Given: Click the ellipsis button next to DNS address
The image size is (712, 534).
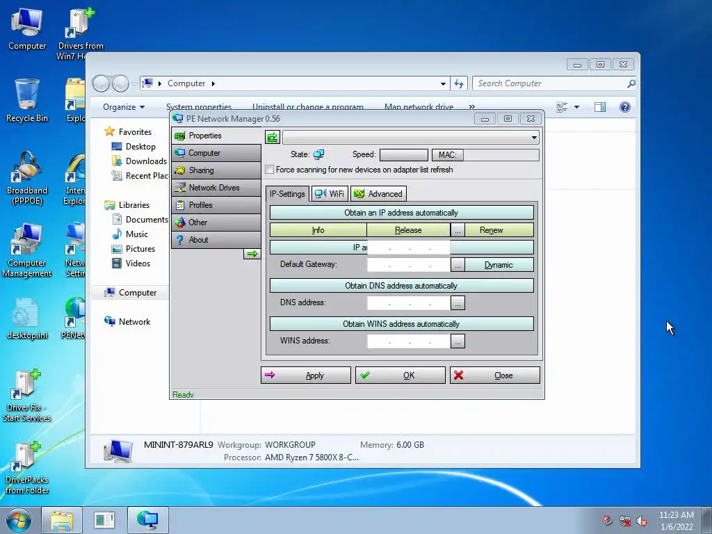Looking at the screenshot, I should tap(458, 303).
